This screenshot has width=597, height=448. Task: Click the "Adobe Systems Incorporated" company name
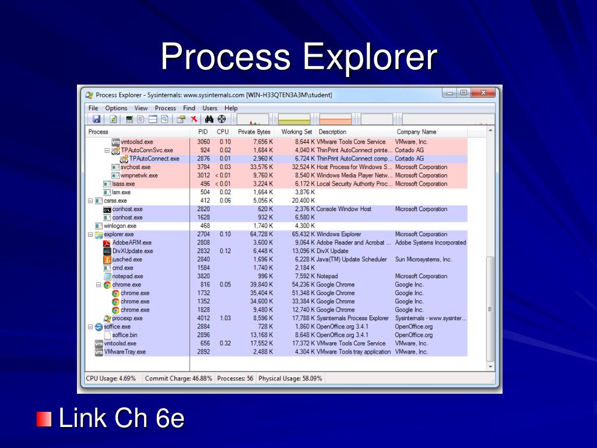pyautogui.click(x=430, y=243)
